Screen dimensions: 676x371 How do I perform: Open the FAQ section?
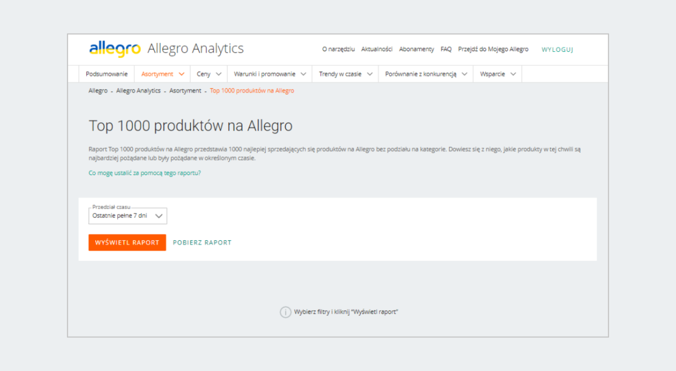[x=446, y=49]
